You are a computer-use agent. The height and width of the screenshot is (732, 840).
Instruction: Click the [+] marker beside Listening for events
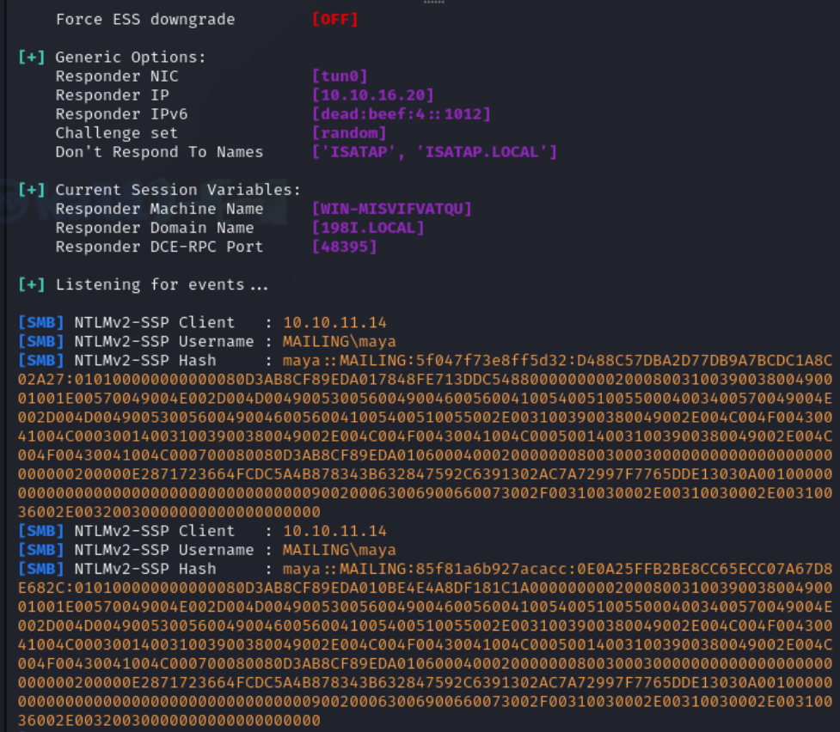(x=32, y=284)
